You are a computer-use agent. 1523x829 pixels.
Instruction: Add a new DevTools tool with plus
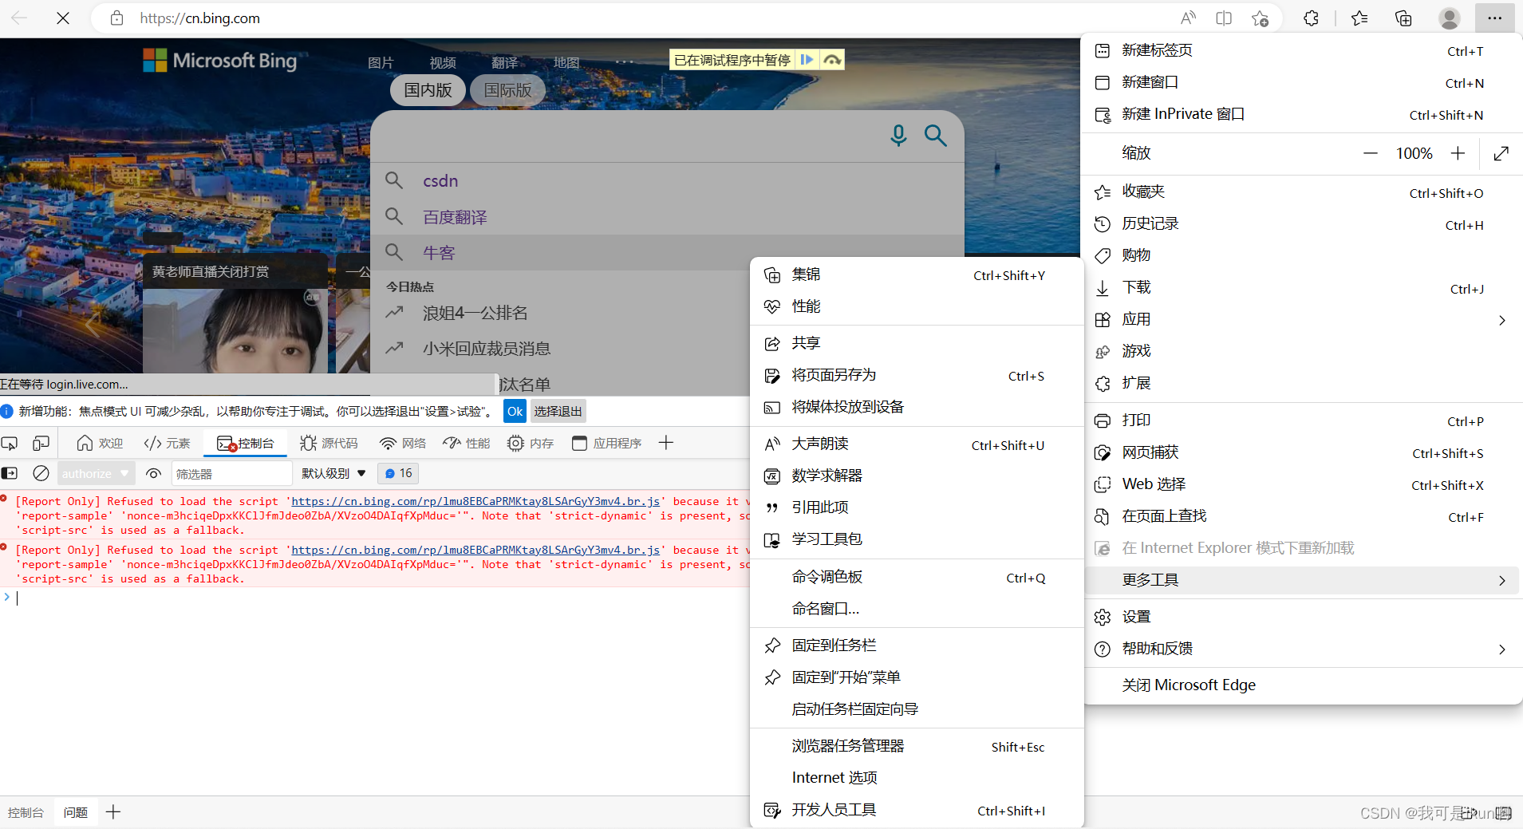point(666,442)
